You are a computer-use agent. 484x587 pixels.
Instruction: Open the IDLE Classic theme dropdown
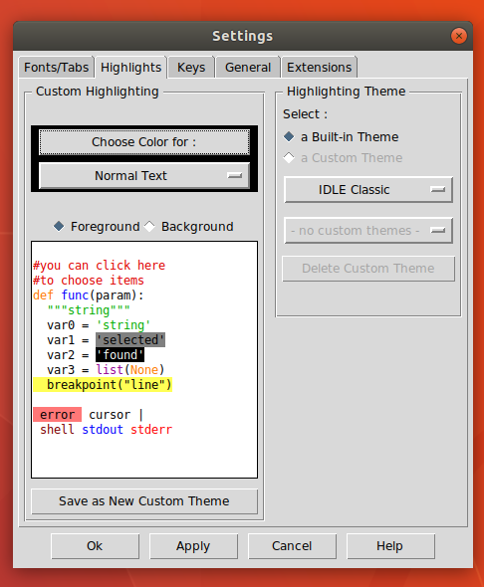368,190
